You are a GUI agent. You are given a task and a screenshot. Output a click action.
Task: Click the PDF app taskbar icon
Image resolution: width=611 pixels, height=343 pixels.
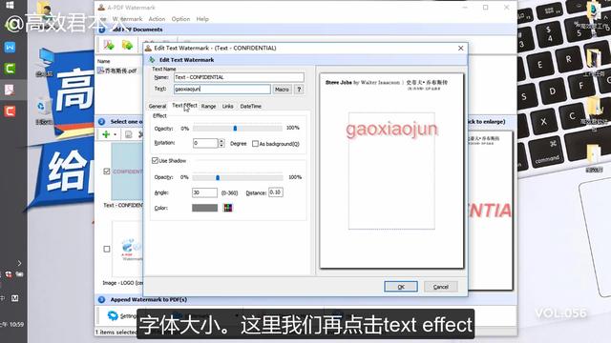click(10, 90)
